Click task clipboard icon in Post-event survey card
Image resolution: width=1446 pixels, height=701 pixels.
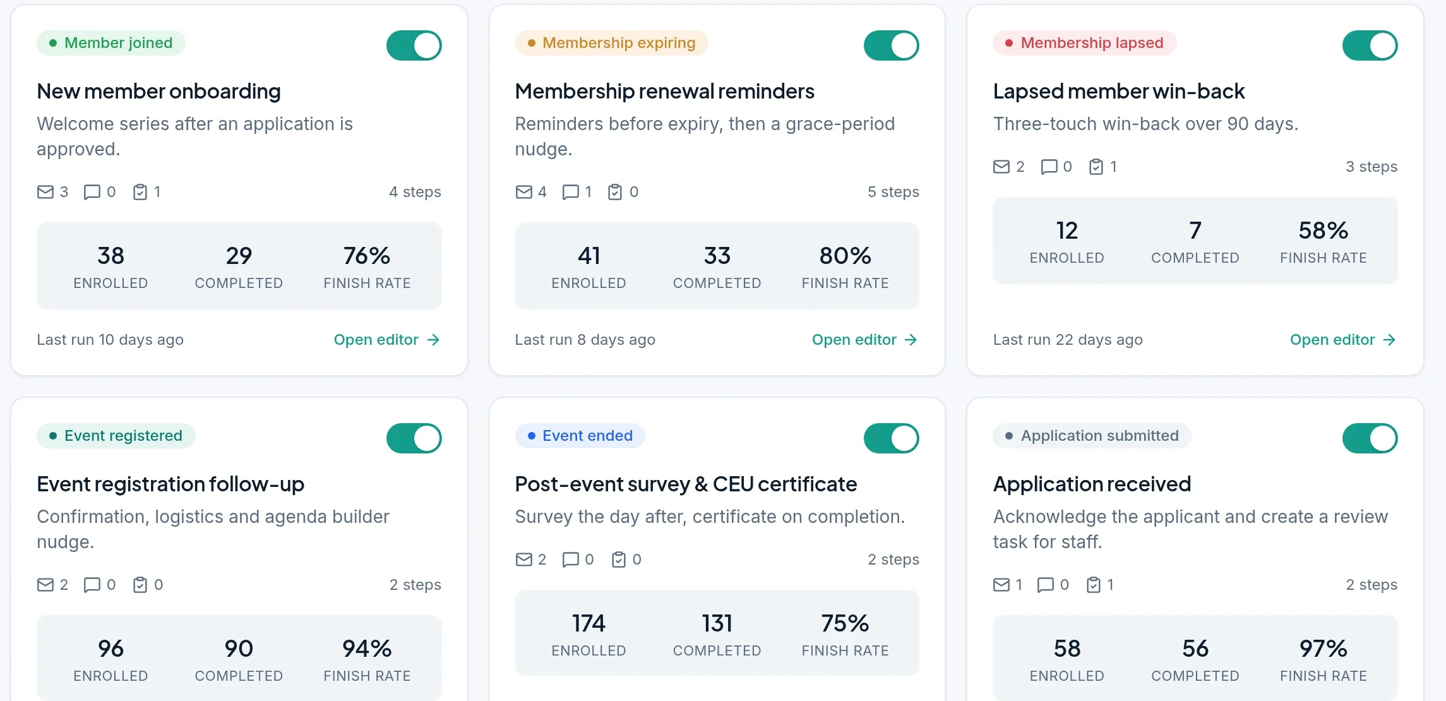click(x=619, y=560)
